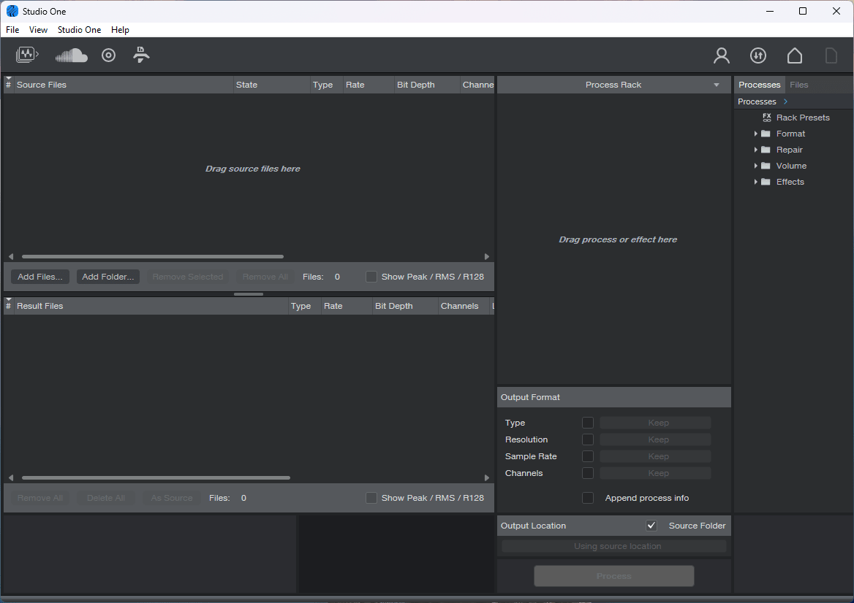Open the File menu

point(12,30)
